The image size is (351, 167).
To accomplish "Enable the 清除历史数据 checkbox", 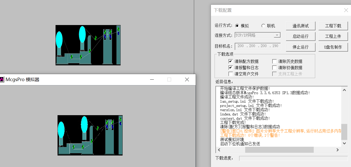I will tap(274, 61).
